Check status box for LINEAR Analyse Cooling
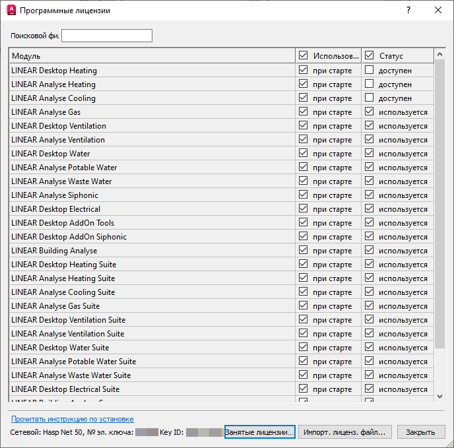 pos(369,98)
